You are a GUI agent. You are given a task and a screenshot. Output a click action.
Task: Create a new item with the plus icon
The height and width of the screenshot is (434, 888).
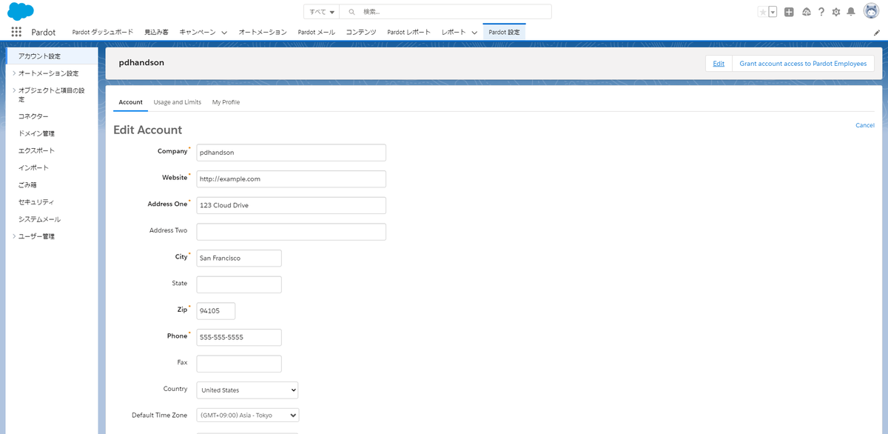point(789,11)
